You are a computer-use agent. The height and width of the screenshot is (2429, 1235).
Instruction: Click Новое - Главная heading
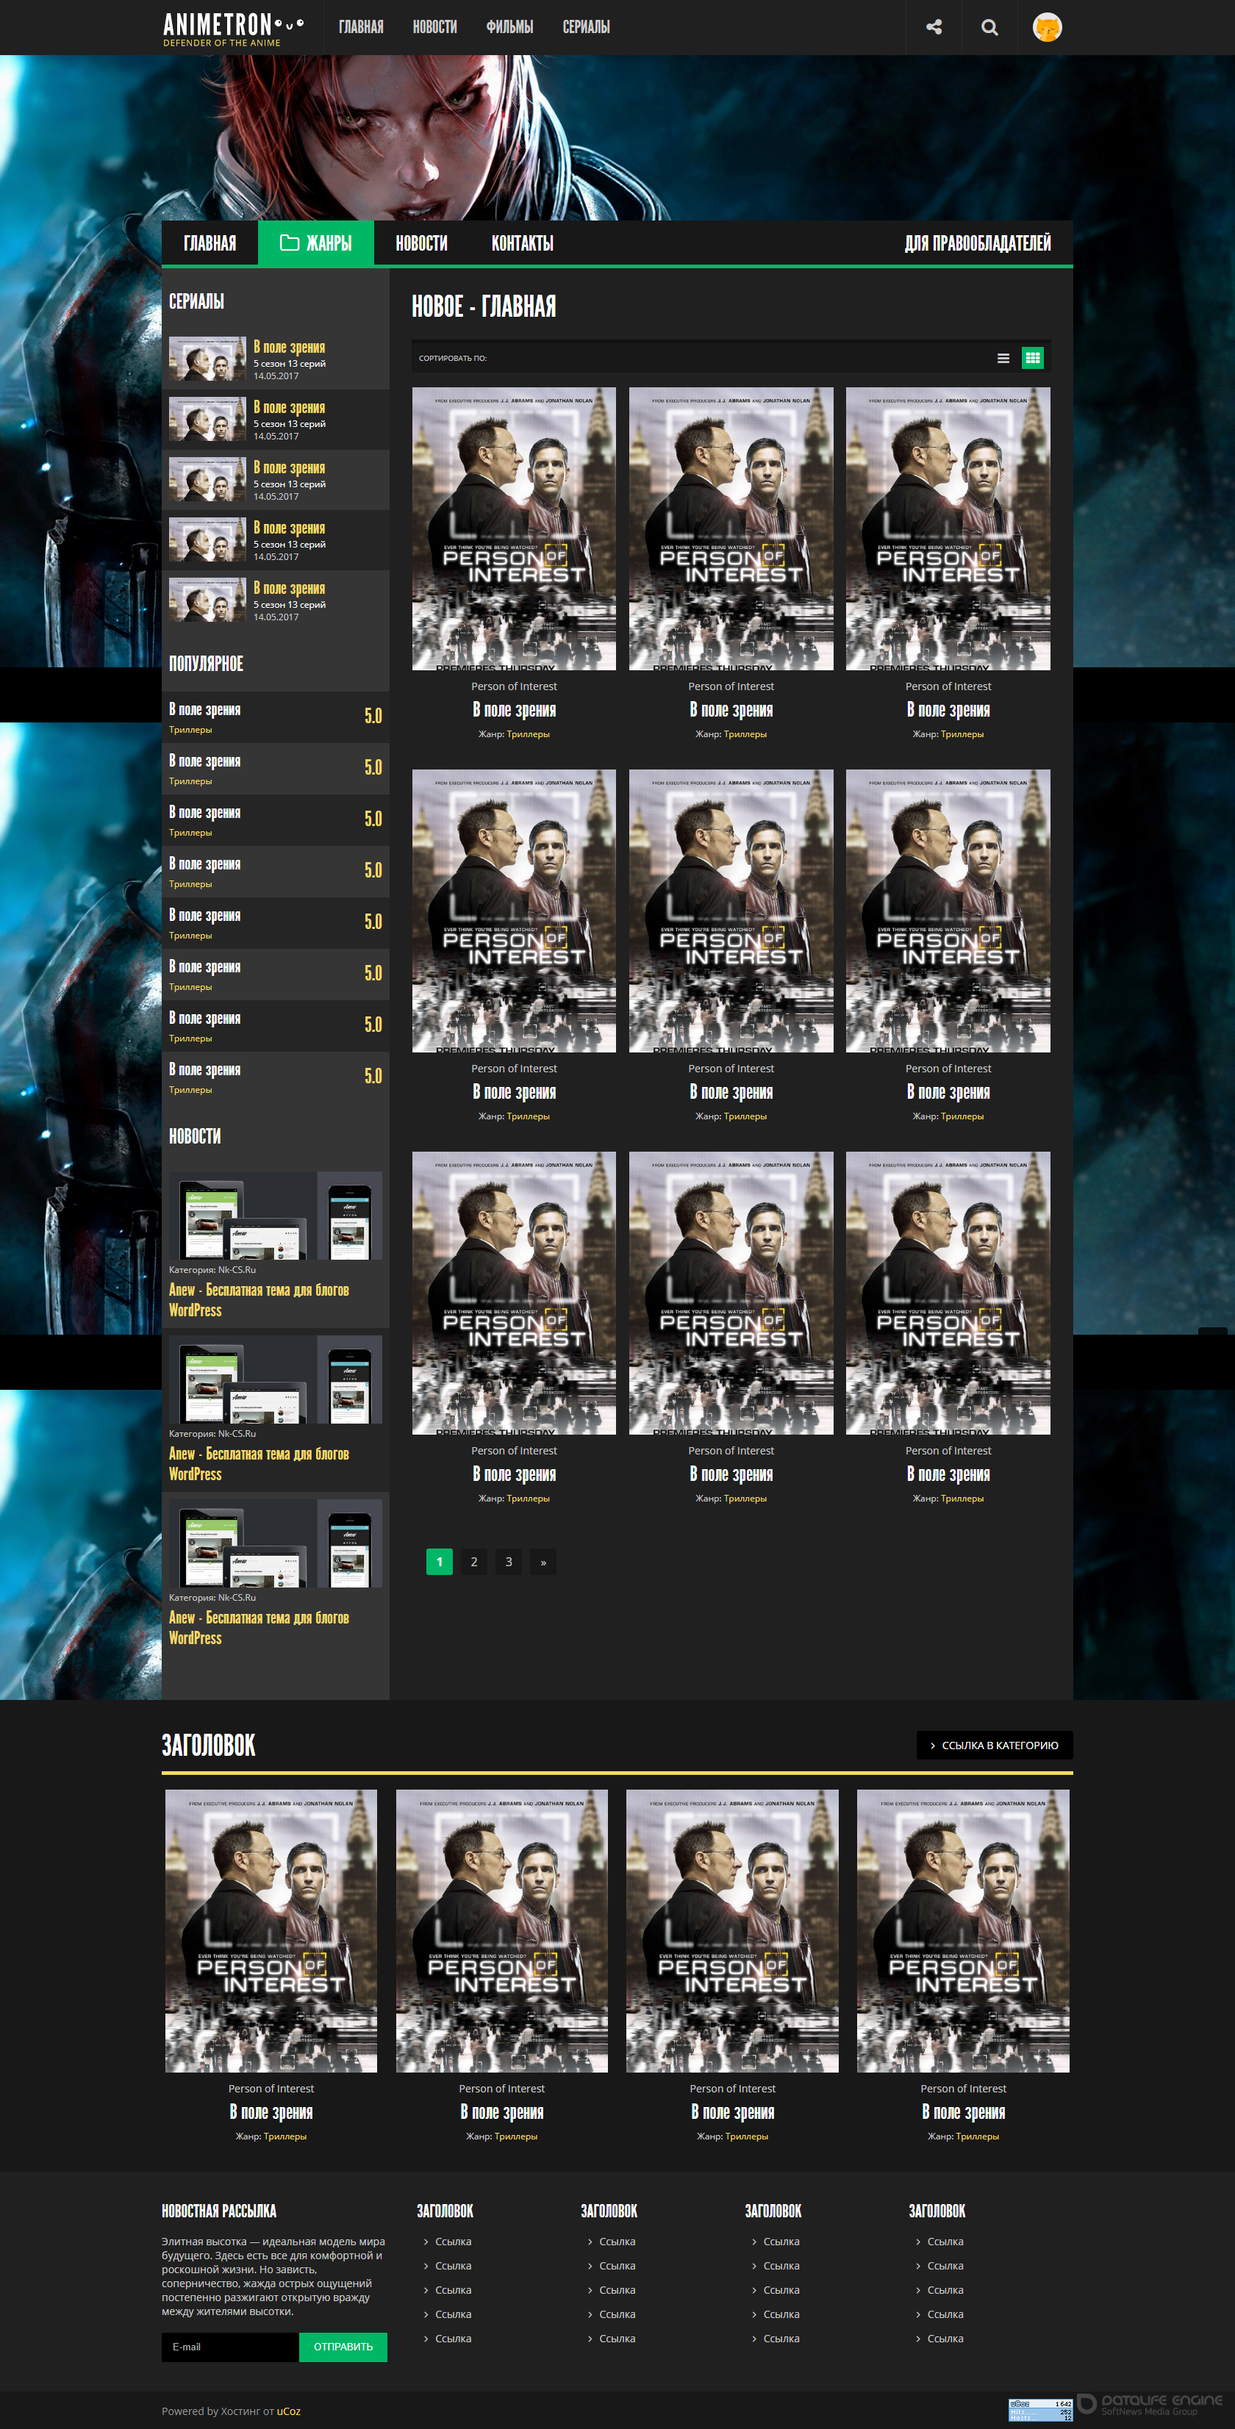tap(484, 306)
